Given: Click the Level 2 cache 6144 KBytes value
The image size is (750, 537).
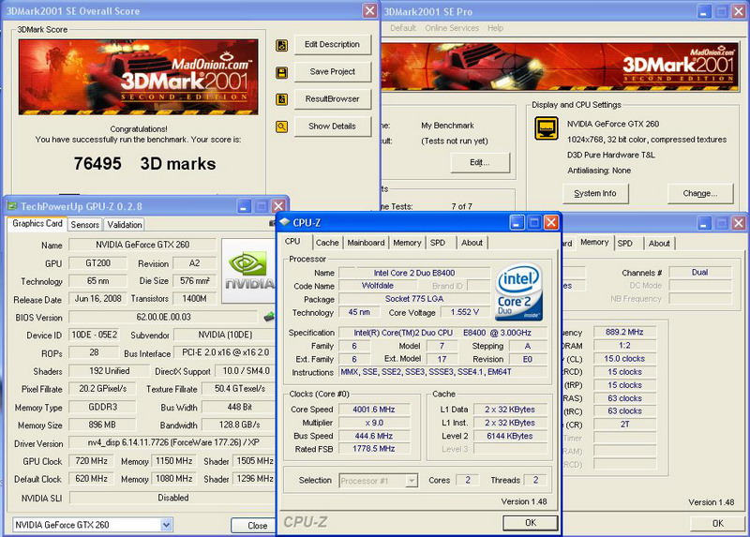Looking at the screenshot, I should 510,436.
